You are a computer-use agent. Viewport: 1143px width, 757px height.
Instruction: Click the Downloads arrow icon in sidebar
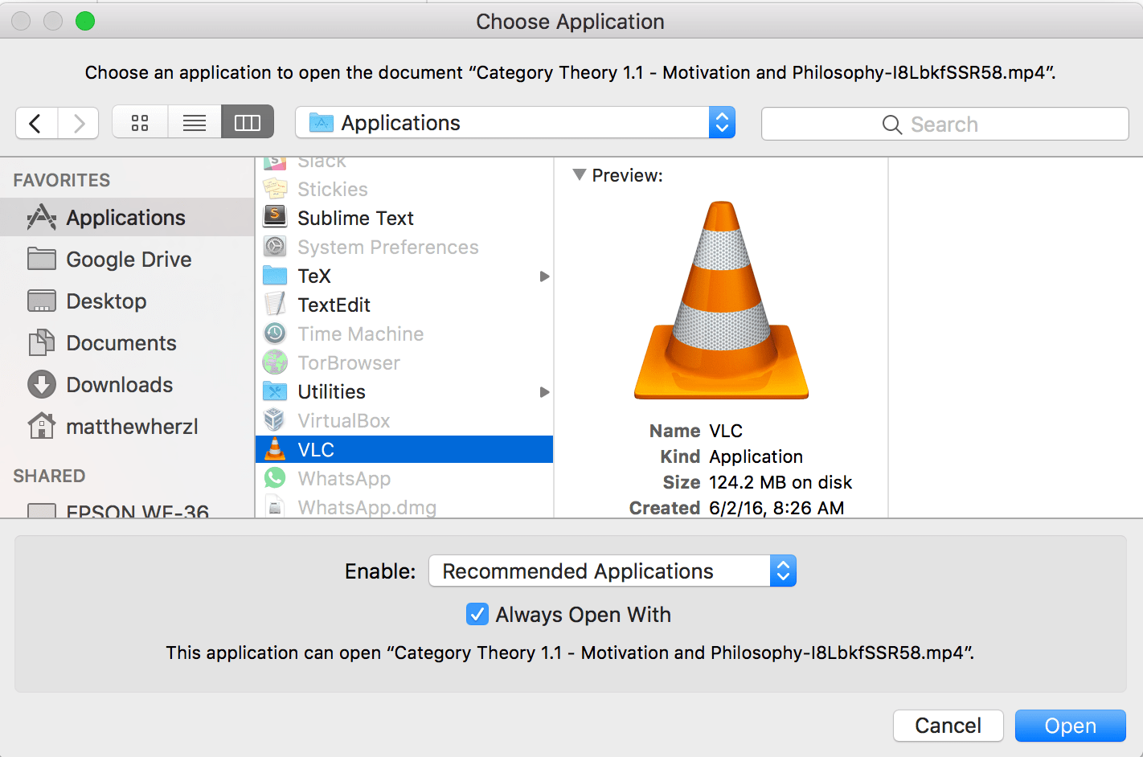click(41, 384)
